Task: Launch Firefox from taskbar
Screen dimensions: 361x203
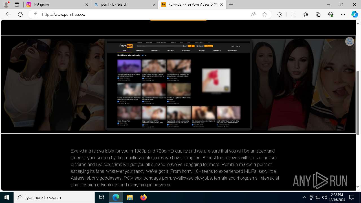Action: pyautogui.click(x=144, y=197)
